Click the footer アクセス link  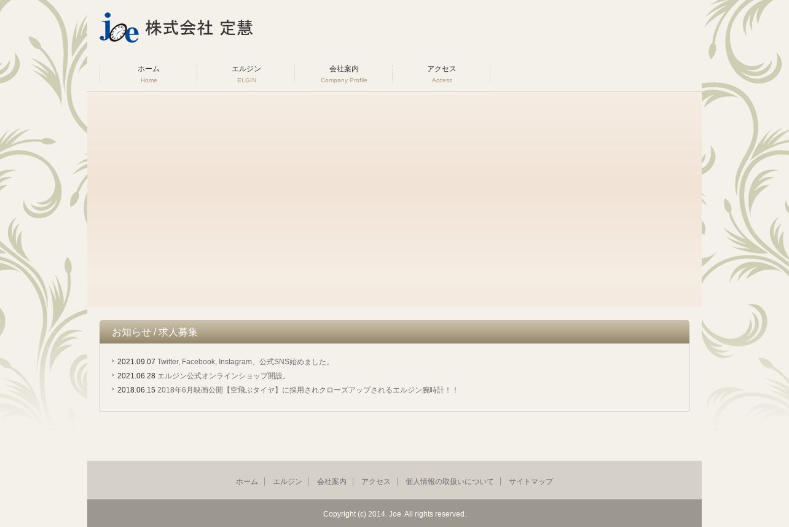click(376, 482)
